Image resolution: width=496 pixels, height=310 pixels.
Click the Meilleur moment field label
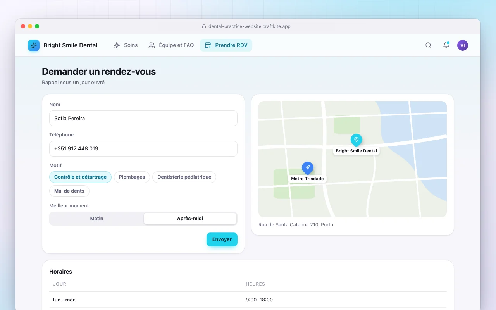click(69, 206)
